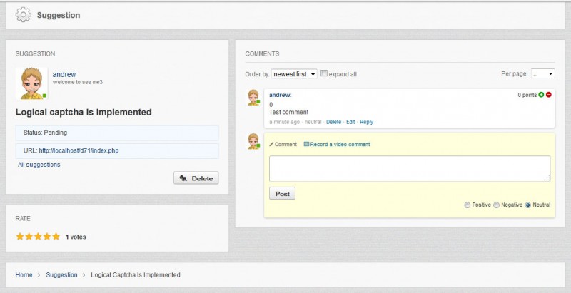Select the Positive radio button
Image resolution: width=571 pixels, height=293 pixels.
468,205
